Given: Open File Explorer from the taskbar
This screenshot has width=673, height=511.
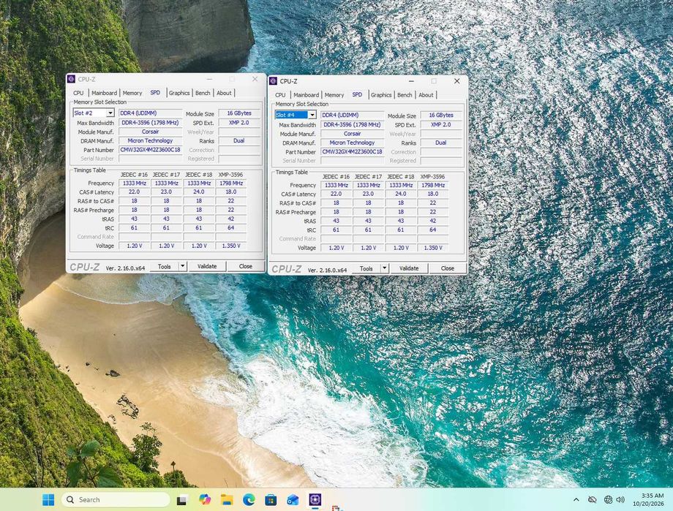Looking at the screenshot, I should click(227, 499).
